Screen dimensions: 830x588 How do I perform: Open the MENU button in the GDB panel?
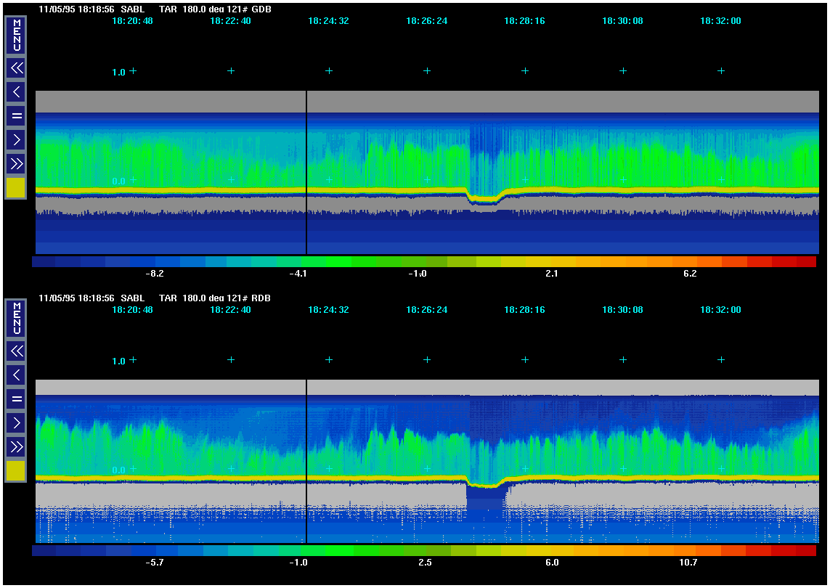[16, 35]
